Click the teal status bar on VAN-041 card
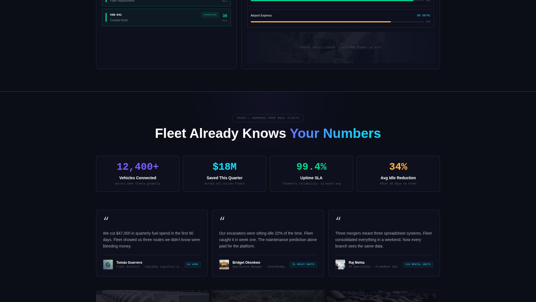Screen dimensions: 536x302 click(106, 17)
